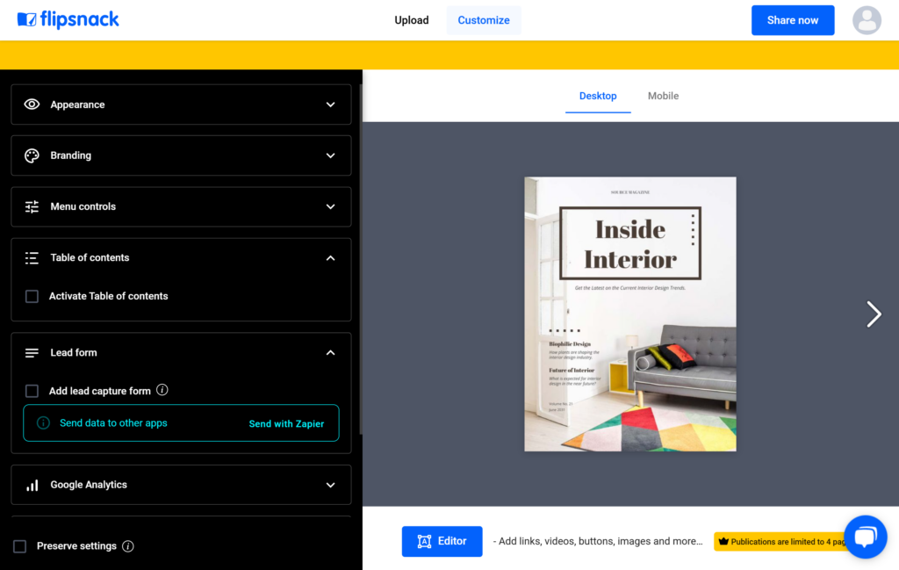
Task: Enable Activate Table of contents
Action: pos(32,296)
